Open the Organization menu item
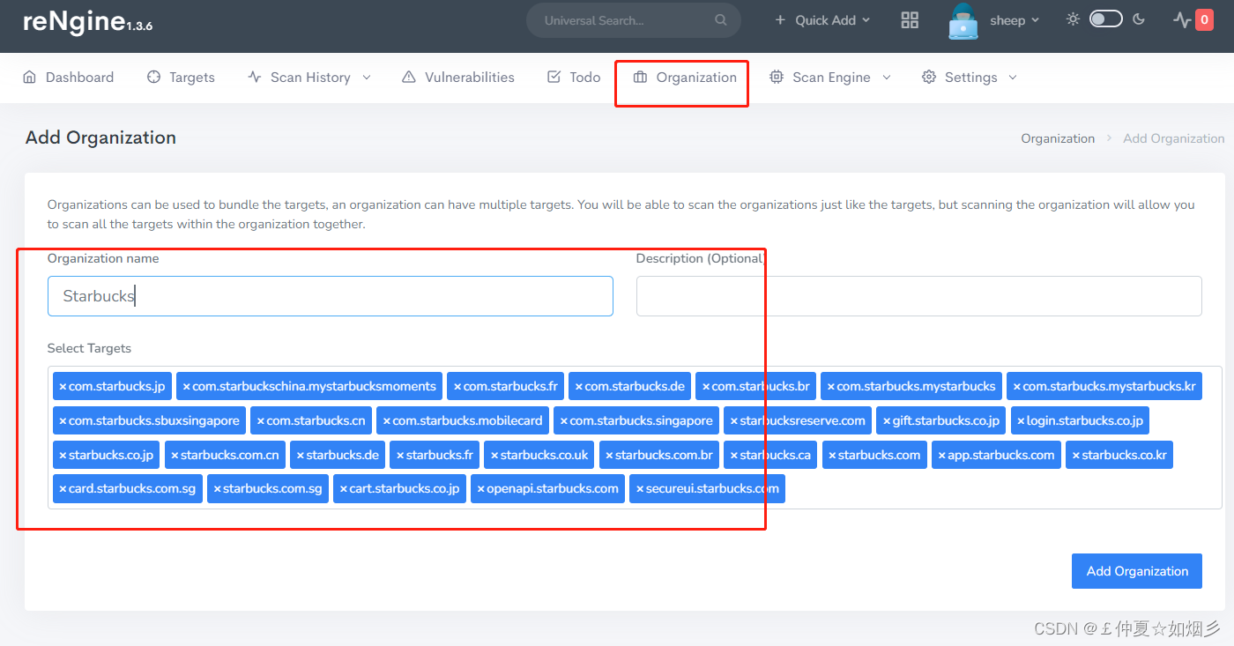Screen dimensions: 1234x646 click(685, 78)
